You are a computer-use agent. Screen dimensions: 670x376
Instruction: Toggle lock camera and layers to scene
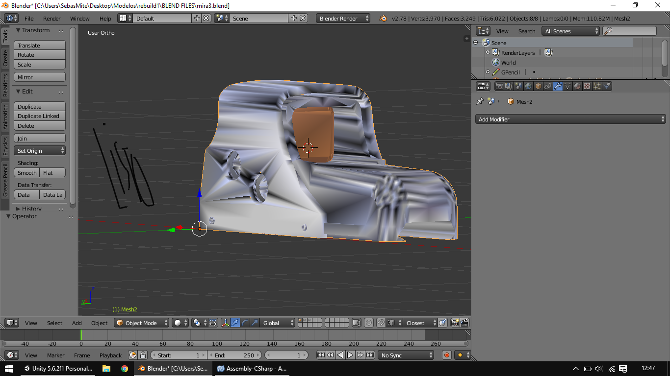[x=357, y=323]
